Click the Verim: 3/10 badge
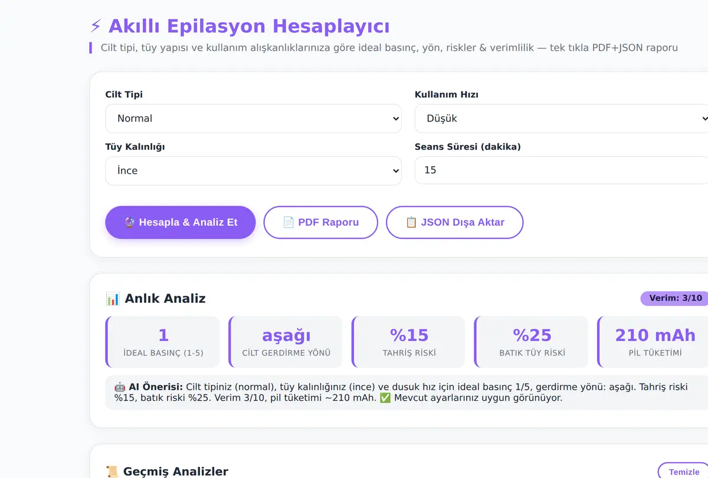708x478 pixels. tap(675, 298)
